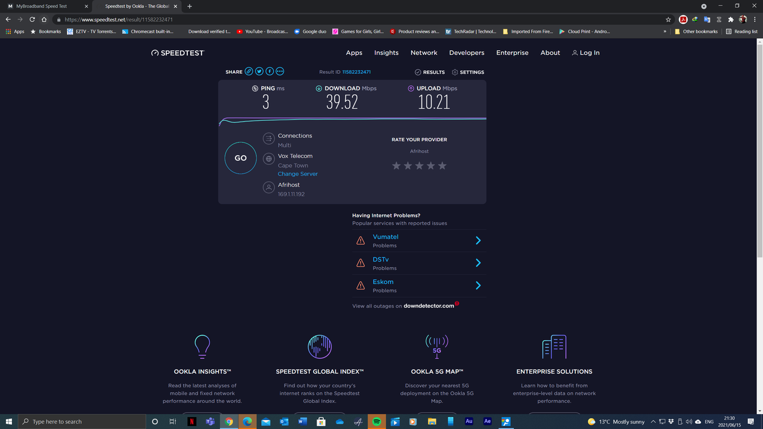Open RESULTS history
This screenshot has width=763, height=429.
tap(430, 72)
